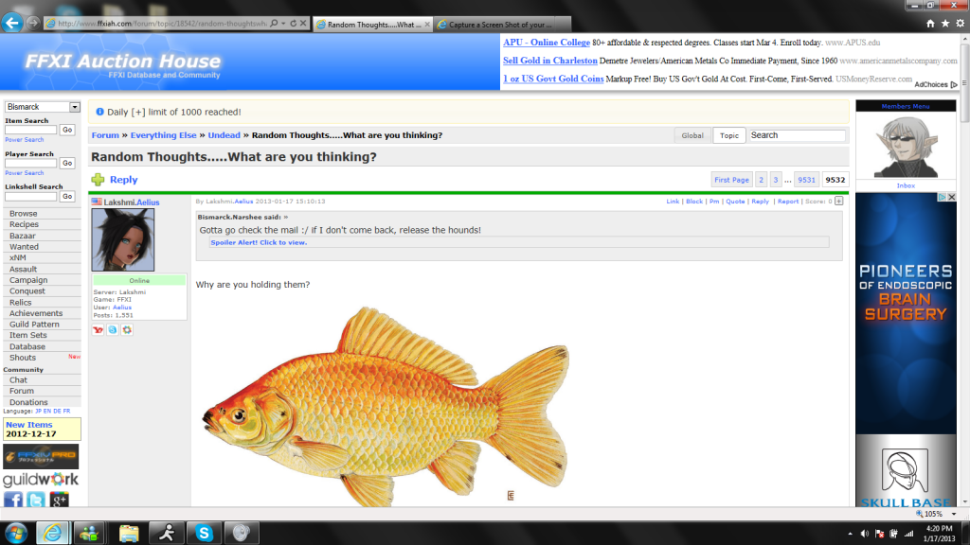Open the Bismarck server dropdown
970x545 pixels.
pyautogui.click(x=43, y=107)
